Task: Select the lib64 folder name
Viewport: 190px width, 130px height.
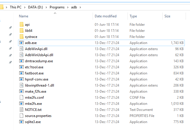Action: [x=28, y=30]
